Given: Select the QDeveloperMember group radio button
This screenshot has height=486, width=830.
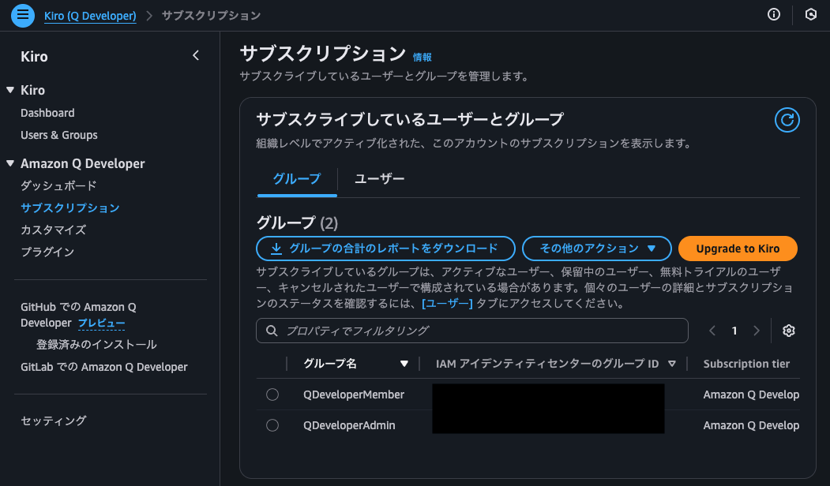Looking at the screenshot, I should (272, 394).
